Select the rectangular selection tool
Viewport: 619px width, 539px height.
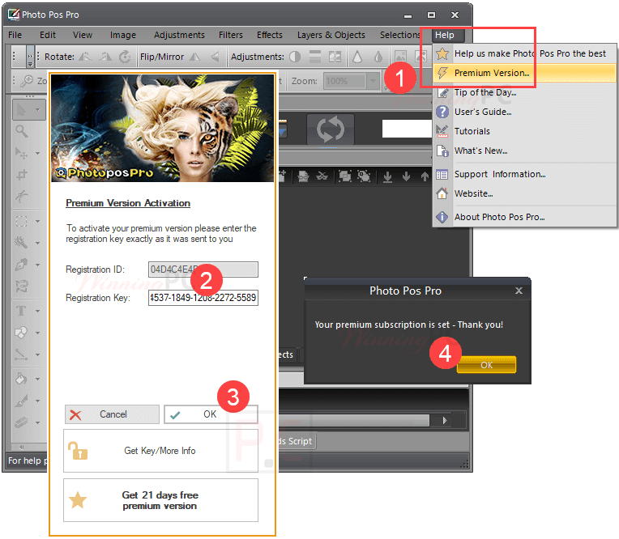click(x=21, y=221)
